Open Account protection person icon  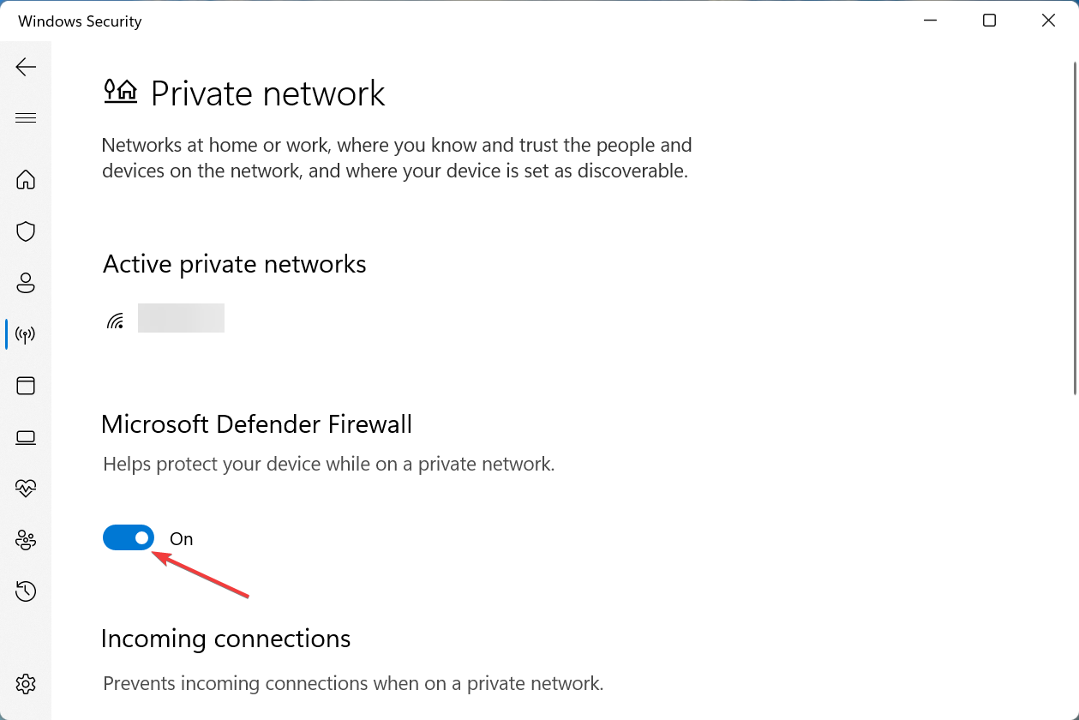(26, 282)
